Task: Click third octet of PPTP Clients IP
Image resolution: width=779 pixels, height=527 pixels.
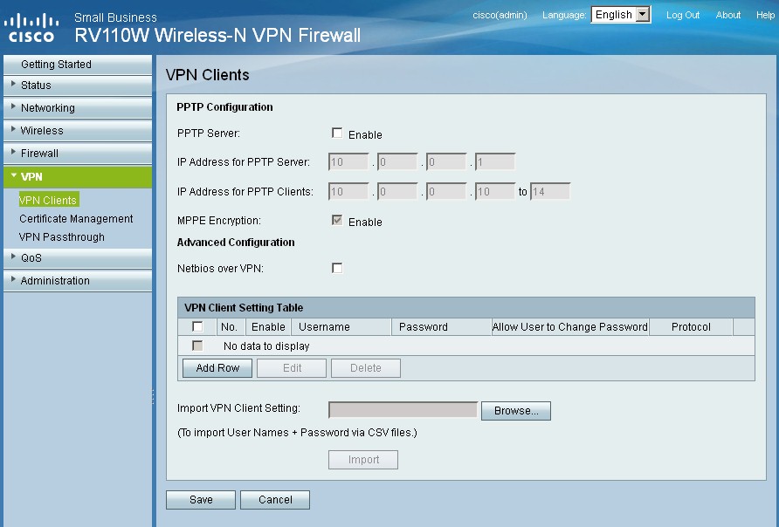Action: pyautogui.click(x=446, y=192)
